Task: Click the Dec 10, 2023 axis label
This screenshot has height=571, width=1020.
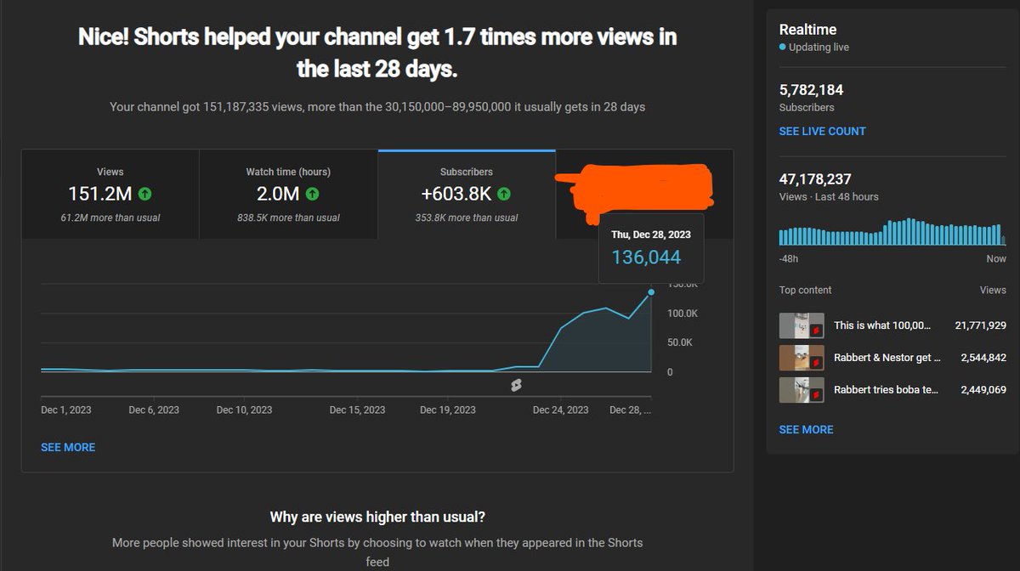Action: (244, 410)
